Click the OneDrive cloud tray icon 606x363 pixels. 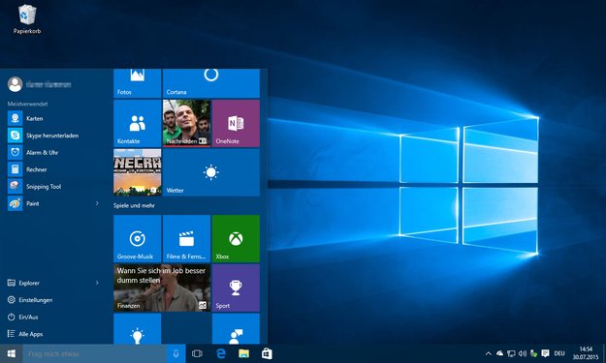(499, 353)
